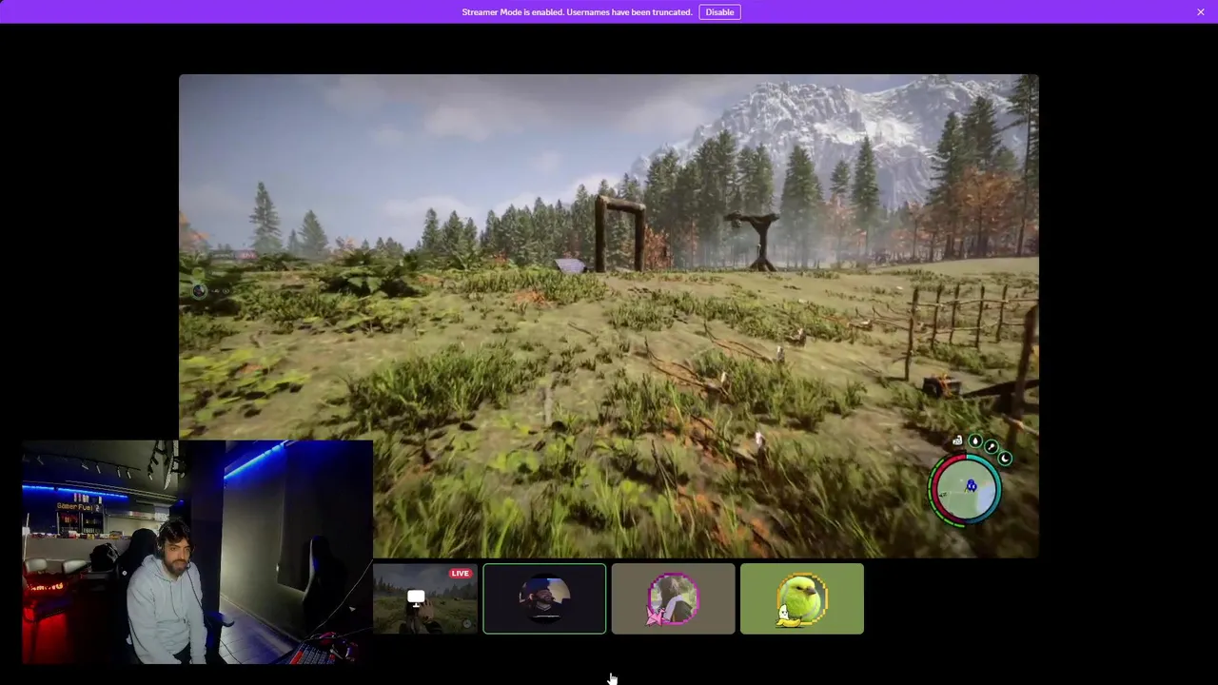This screenshot has width=1218, height=685.
Task: Click the drumstick hunger status icon
Action: point(992,447)
